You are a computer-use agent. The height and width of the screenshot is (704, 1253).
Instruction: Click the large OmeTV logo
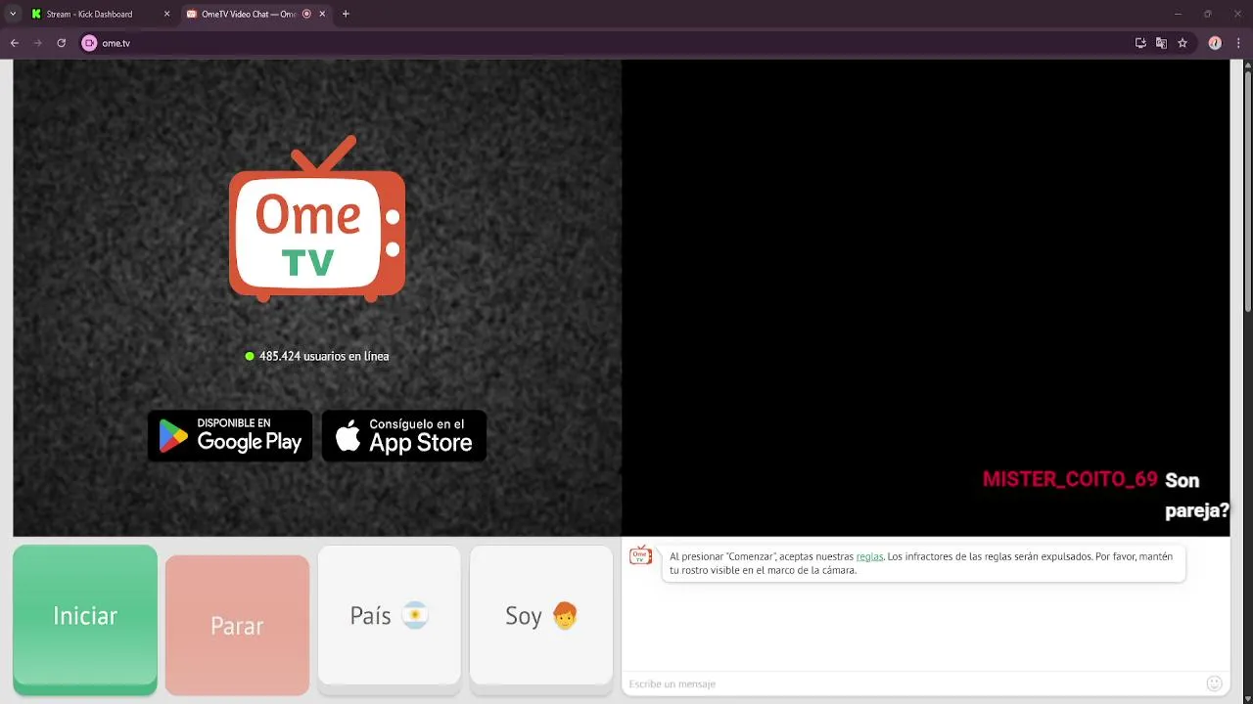[317, 219]
